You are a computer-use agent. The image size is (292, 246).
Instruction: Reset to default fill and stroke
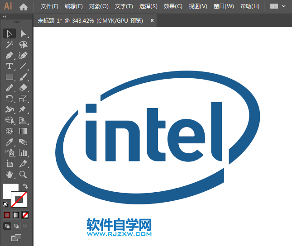(5, 204)
